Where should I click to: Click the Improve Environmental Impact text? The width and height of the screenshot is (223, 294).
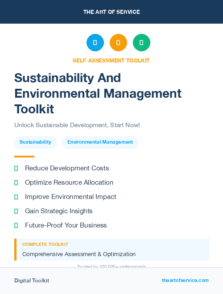coord(70,197)
